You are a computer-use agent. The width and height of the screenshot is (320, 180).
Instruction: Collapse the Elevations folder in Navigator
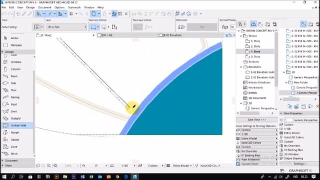[241, 67]
